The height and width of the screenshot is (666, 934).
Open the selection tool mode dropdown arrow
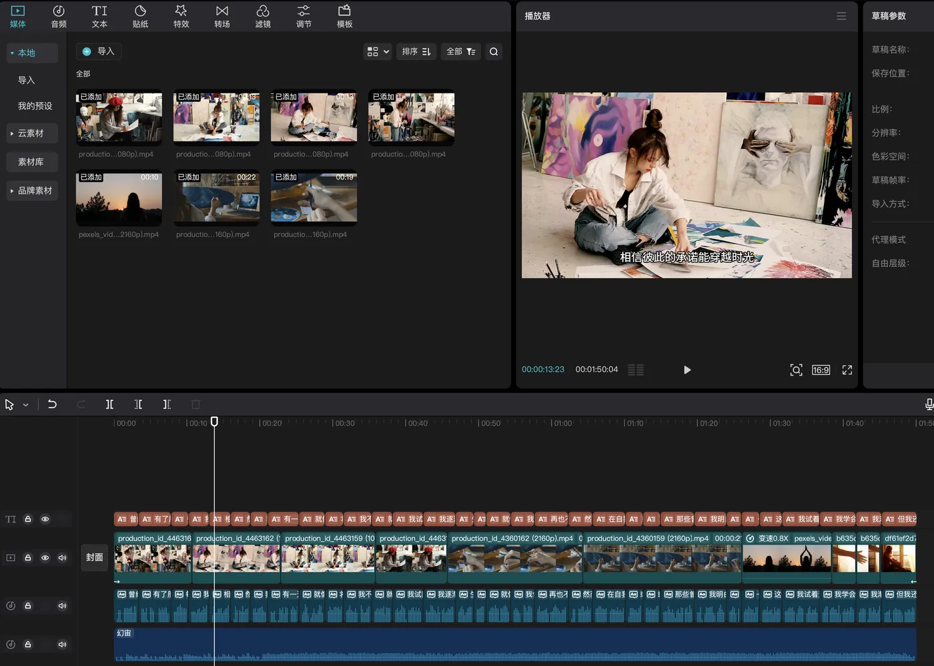click(25, 405)
